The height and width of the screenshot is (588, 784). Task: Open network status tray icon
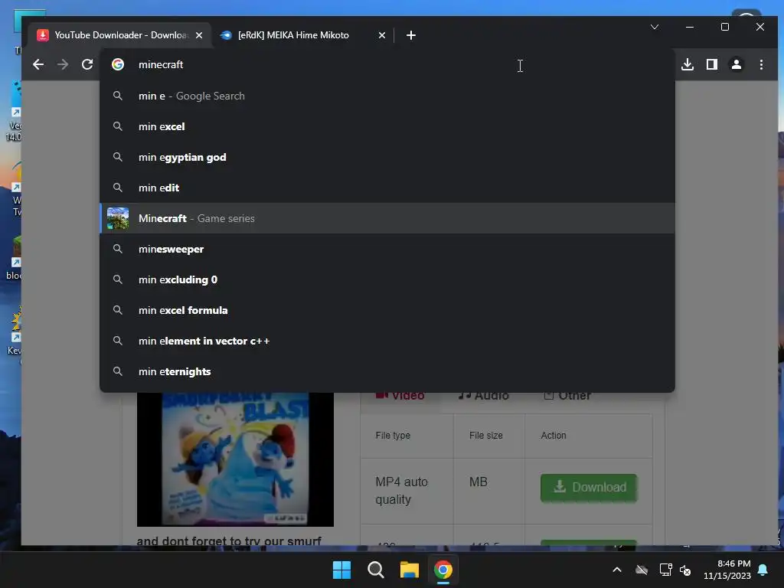coord(665,570)
